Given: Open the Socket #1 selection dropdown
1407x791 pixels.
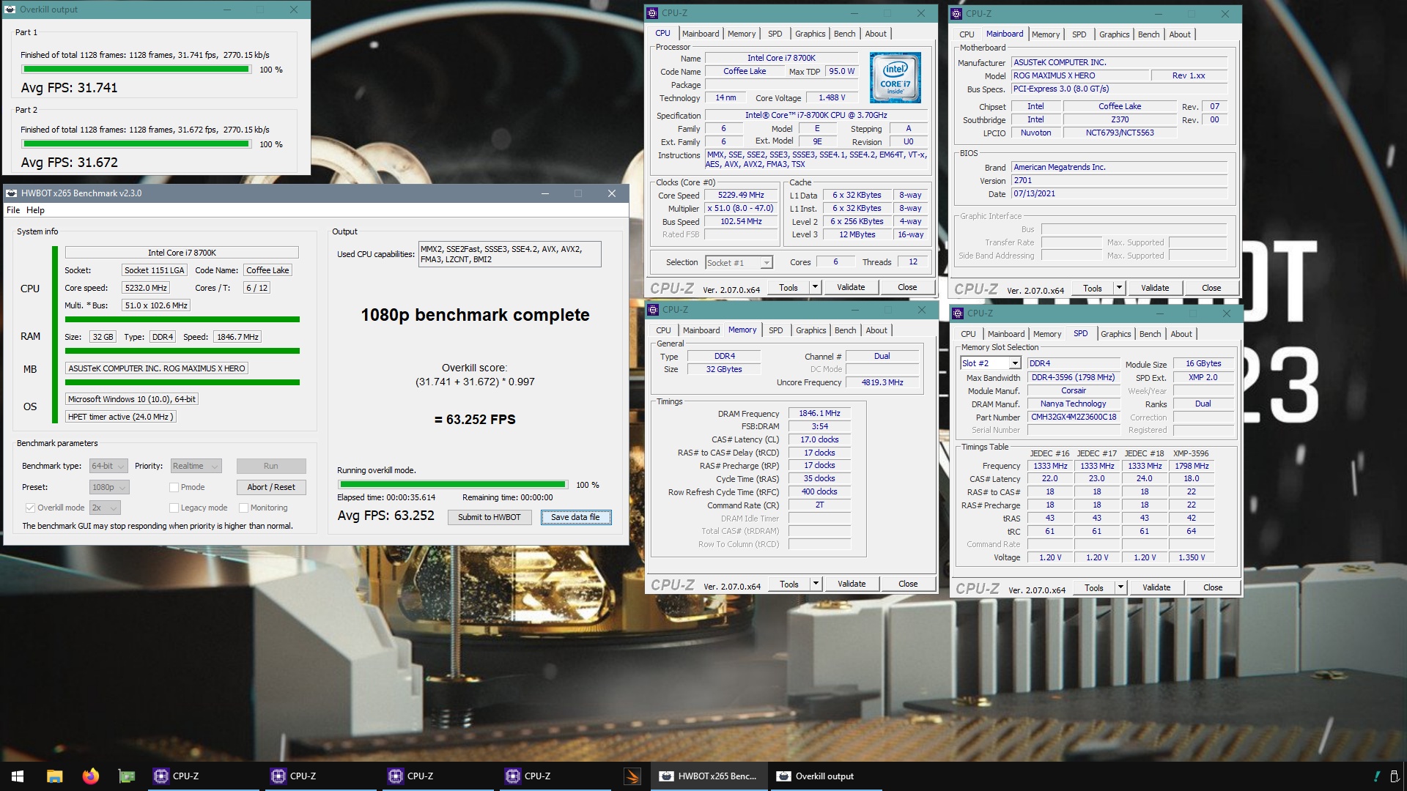Looking at the screenshot, I should pyautogui.click(x=739, y=262).
